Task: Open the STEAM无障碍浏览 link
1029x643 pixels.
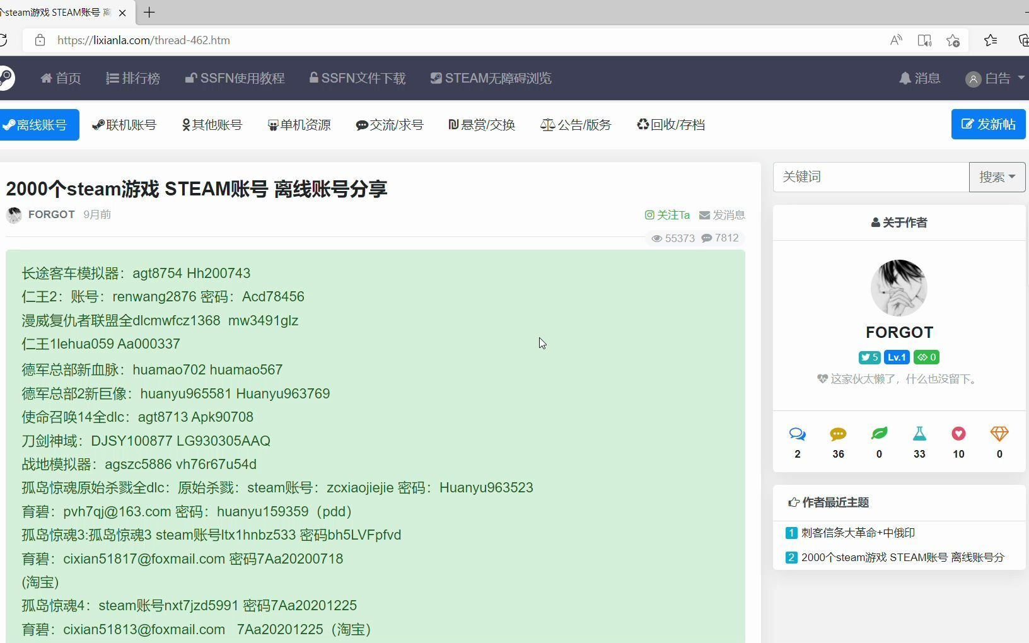Action: click(x=491, y=78)
